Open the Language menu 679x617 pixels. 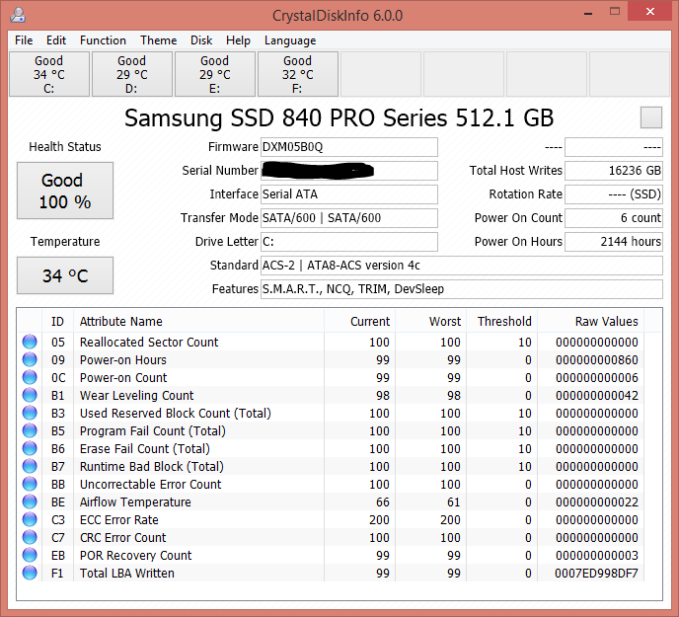pos(290,40)
